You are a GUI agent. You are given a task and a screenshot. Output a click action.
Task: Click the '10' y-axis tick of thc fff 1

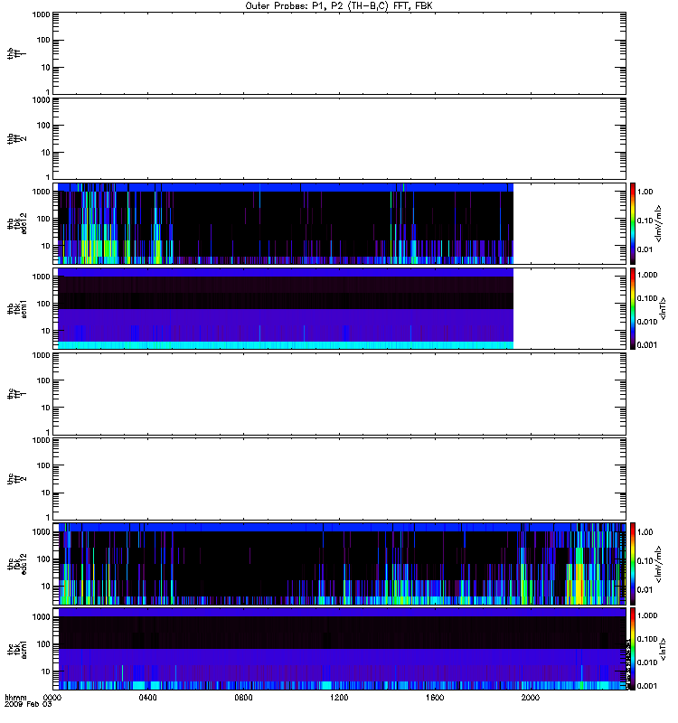45,408
